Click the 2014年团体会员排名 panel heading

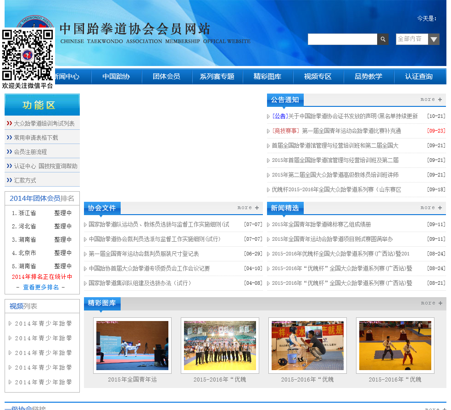pyautogui.click(x=42, y=199)
